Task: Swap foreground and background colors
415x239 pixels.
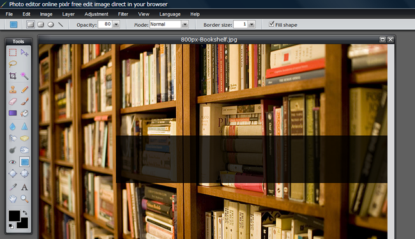Action: [x=25, y=213]
